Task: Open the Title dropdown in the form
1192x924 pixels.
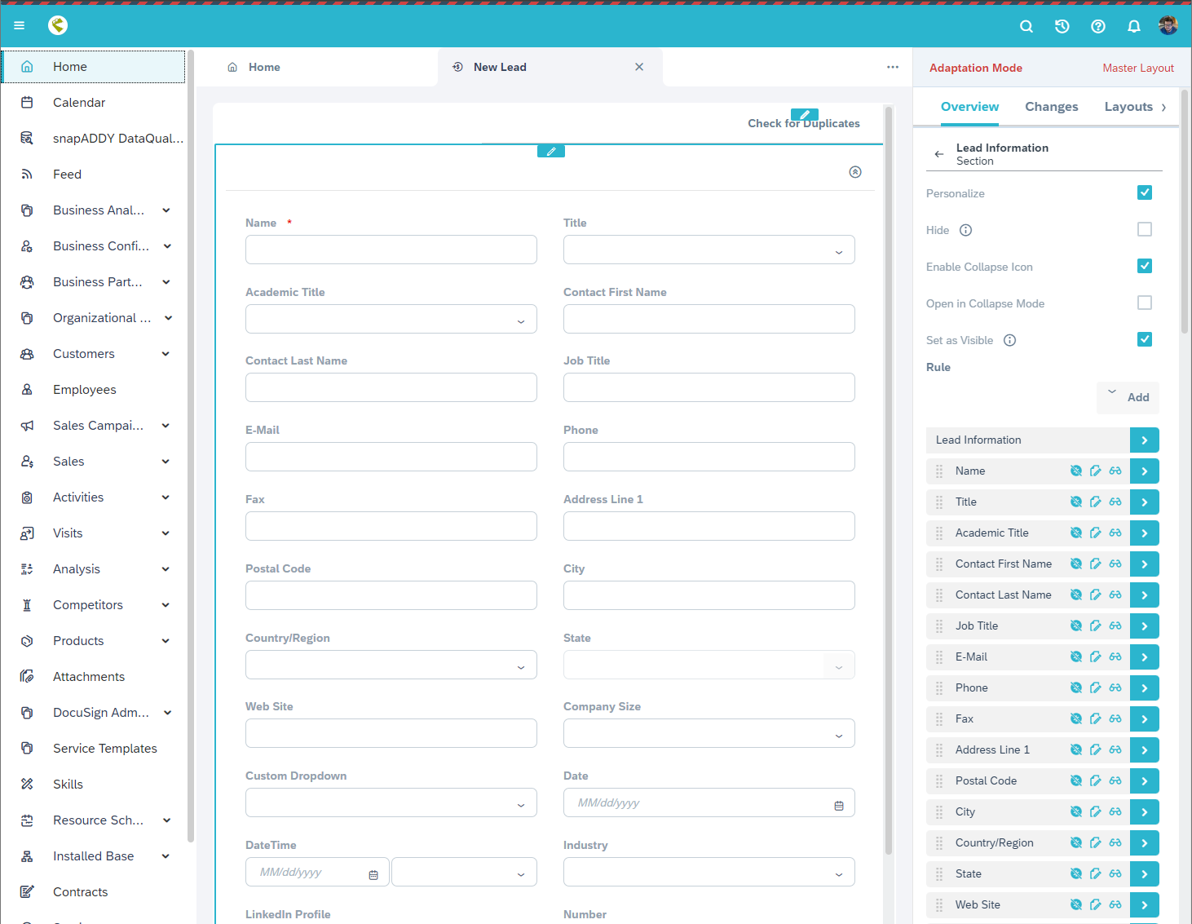Action: point(838,250)
